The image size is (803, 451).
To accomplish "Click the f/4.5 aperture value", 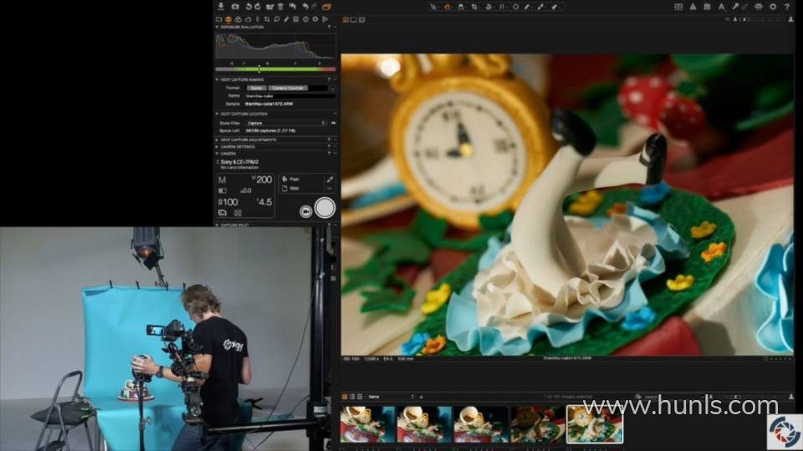I will click(263, 202).
